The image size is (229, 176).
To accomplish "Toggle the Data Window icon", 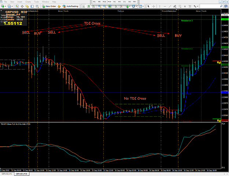I will [22, 6].
